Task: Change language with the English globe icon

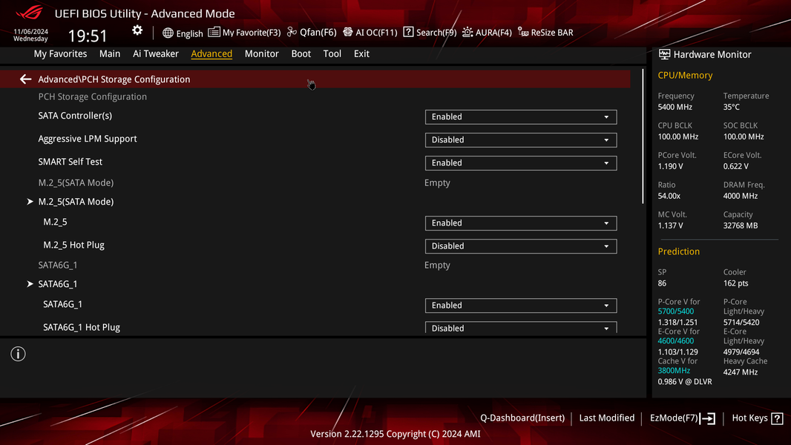Action: [x=183, y=33]
